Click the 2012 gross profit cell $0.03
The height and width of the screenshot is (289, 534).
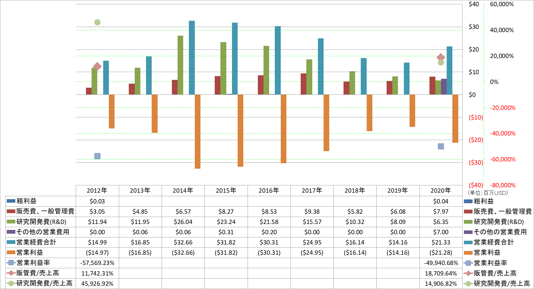[x=97, y=201]
